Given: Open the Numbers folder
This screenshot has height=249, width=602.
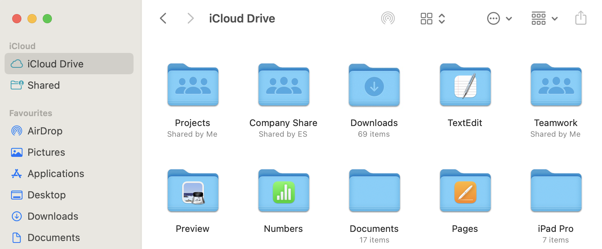Looking at the screenshot, I should 283,191.
